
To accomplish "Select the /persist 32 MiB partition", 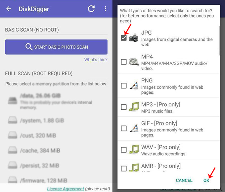I will 56,166.
